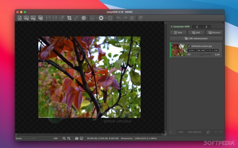Click the 43% zoom value text
The height and width of the screenshot is (148, 238).
[56, 138]
